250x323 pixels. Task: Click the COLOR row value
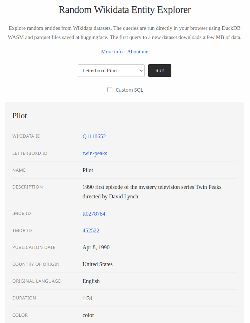[x=88, y=315]
